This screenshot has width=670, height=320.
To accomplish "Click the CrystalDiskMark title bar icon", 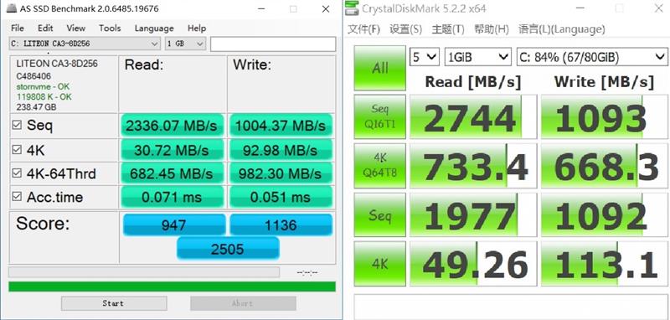I will point(352,8).
